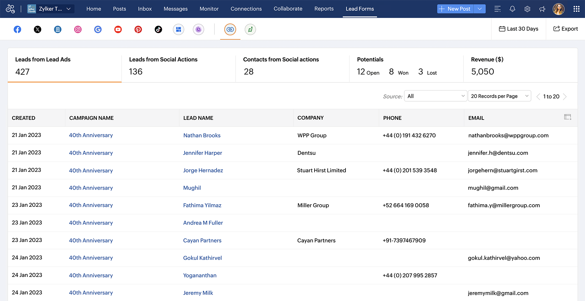Go to the Posts tab
Viewport: 585px width, 301px height.
coord(120,9)
